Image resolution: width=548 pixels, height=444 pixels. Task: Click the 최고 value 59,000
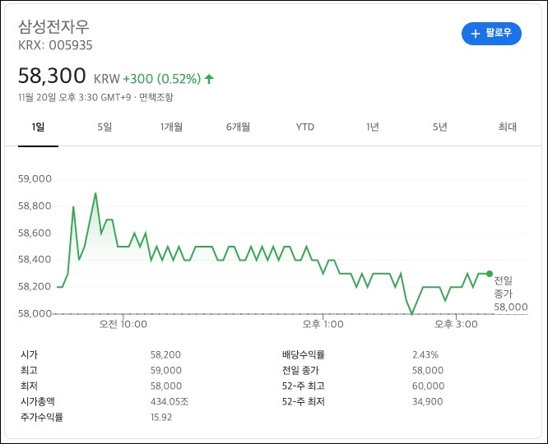click(x=166, y=370)
